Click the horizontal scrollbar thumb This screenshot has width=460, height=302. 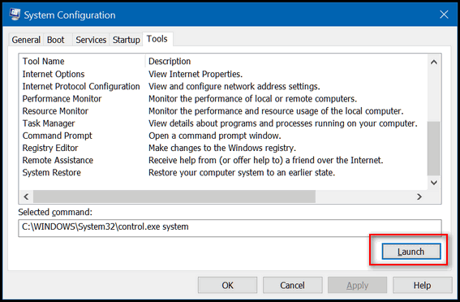pos(174,196)
